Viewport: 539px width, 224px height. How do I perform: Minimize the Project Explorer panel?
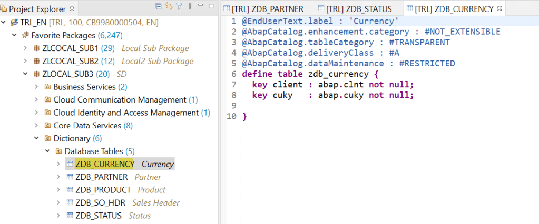pos(201,5)
